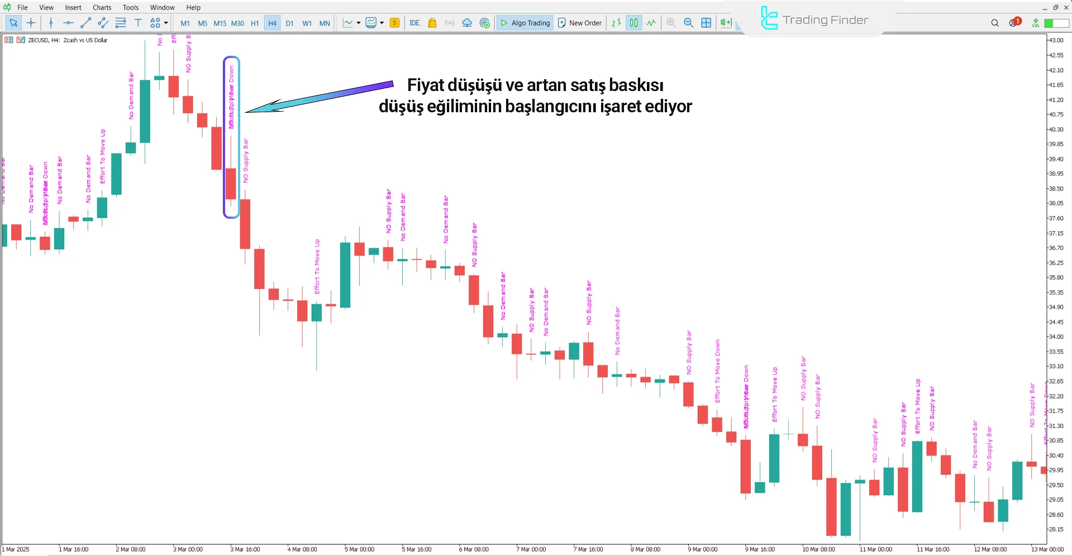Select the Crosshair tool

(x=31, y=23)
